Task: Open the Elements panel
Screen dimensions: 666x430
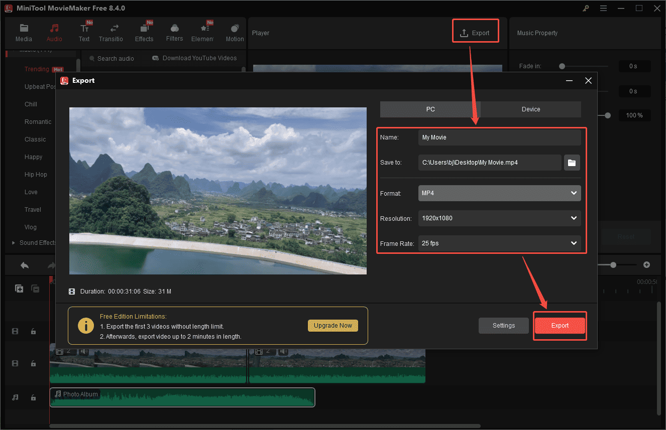Action: pos(203,32)
